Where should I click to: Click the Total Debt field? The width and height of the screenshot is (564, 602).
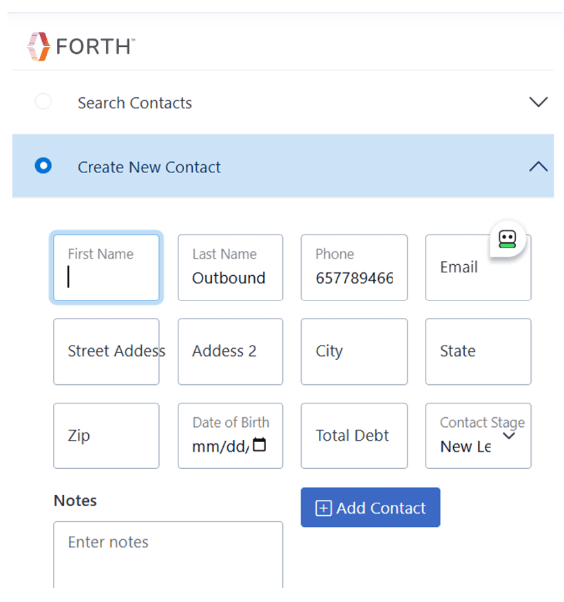pos(354,436)
